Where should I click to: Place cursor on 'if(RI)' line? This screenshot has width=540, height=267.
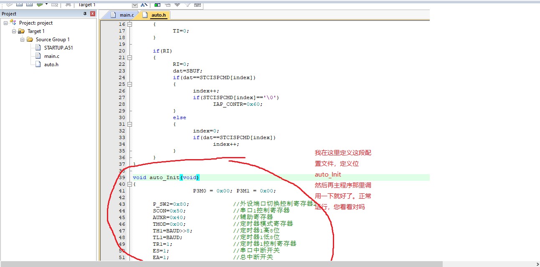[163, 51]
